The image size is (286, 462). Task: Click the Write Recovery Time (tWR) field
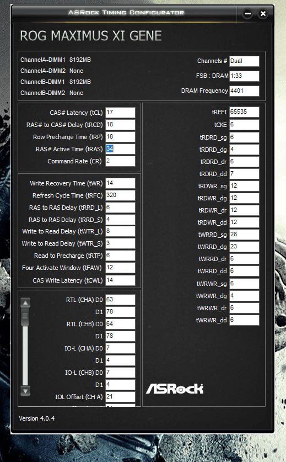(120, 183)
